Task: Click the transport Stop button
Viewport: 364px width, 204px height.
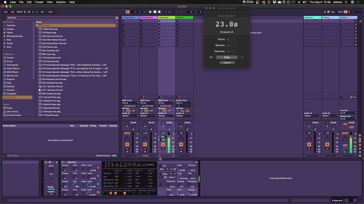Action: click(x=155, y=12)
